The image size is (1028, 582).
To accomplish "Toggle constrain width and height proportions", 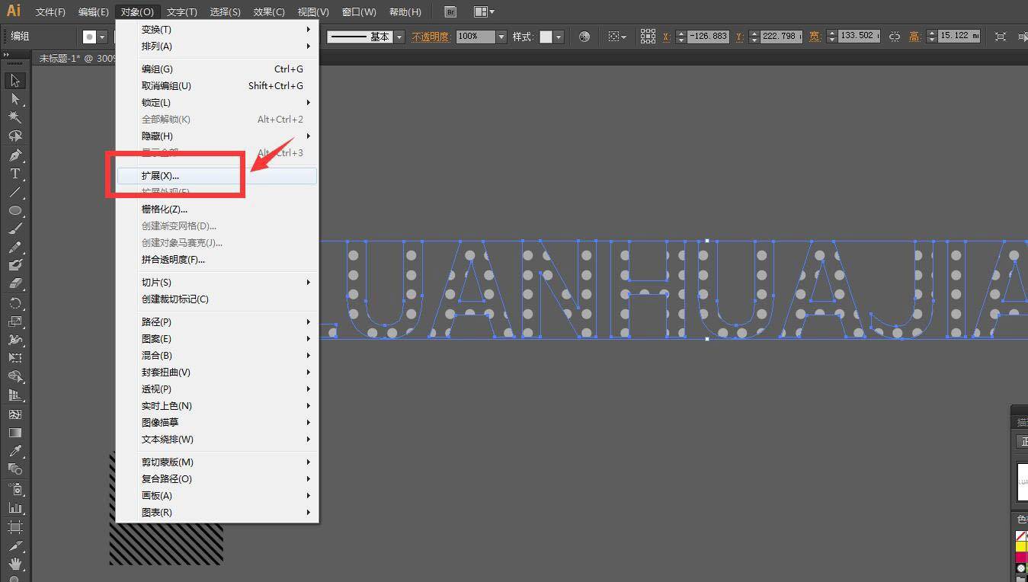I will click(x=895, y=37).
